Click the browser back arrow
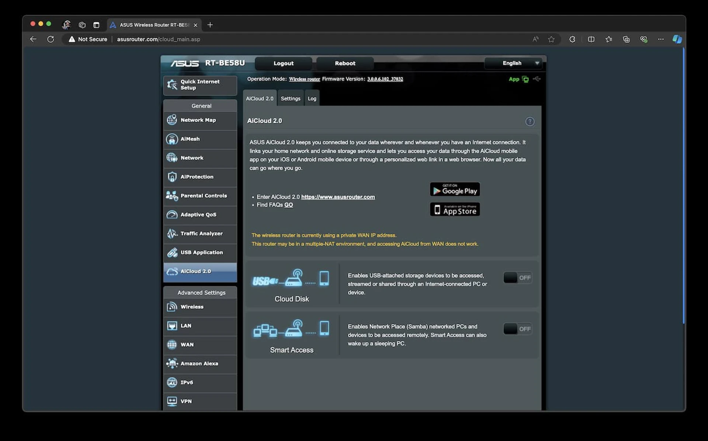 33,39
